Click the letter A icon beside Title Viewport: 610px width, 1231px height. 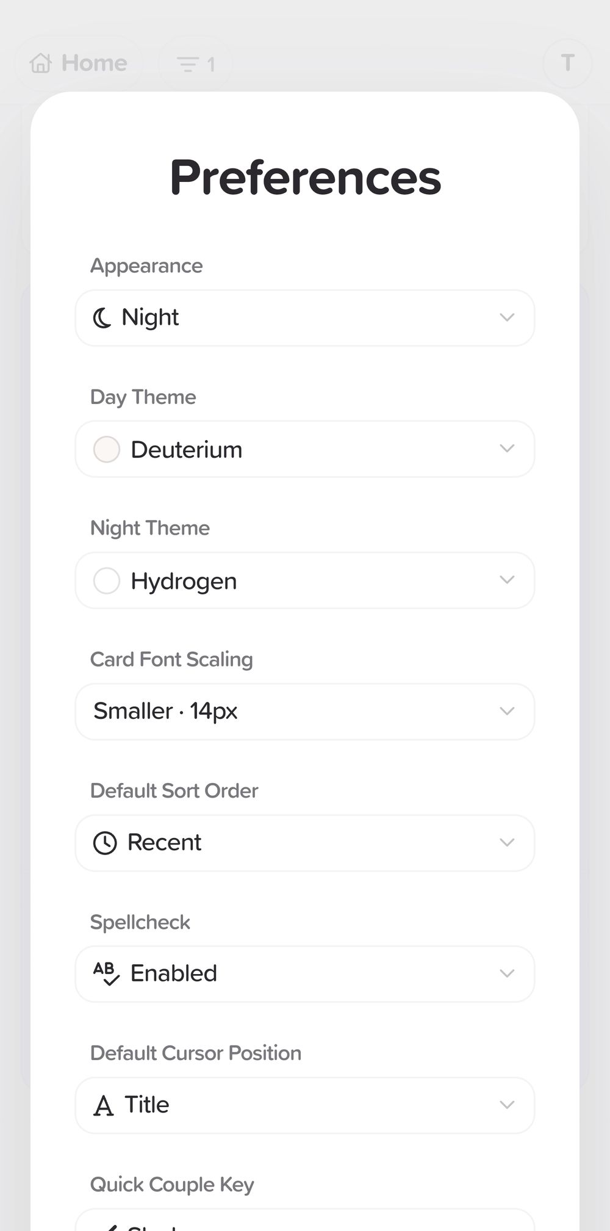(104, 1105)
